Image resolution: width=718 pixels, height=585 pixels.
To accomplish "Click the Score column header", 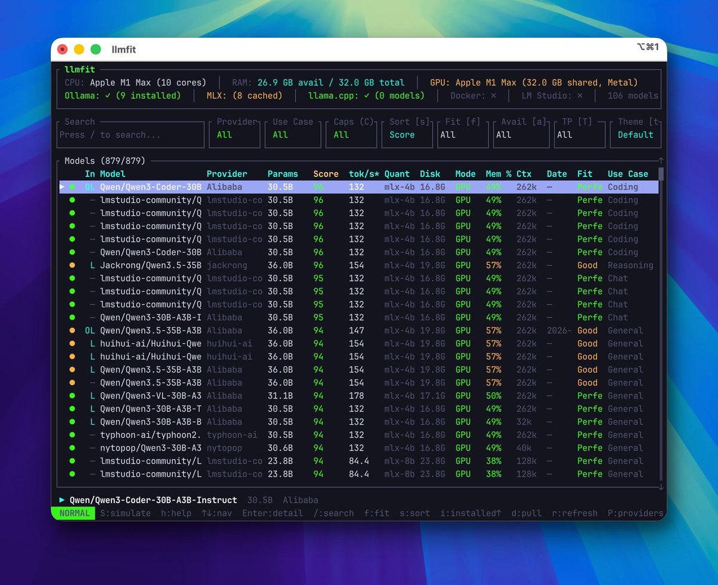I will pos(326,174).
